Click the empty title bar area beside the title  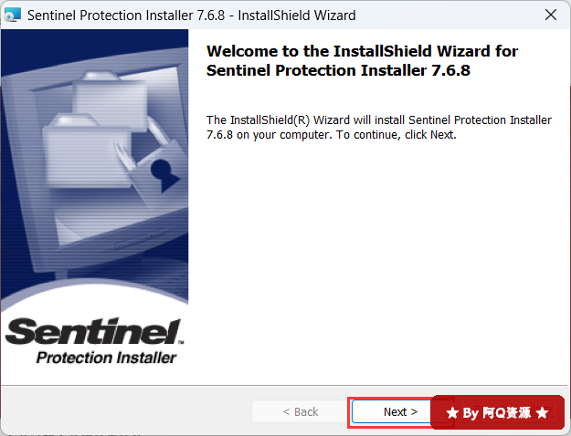(439, 16)
